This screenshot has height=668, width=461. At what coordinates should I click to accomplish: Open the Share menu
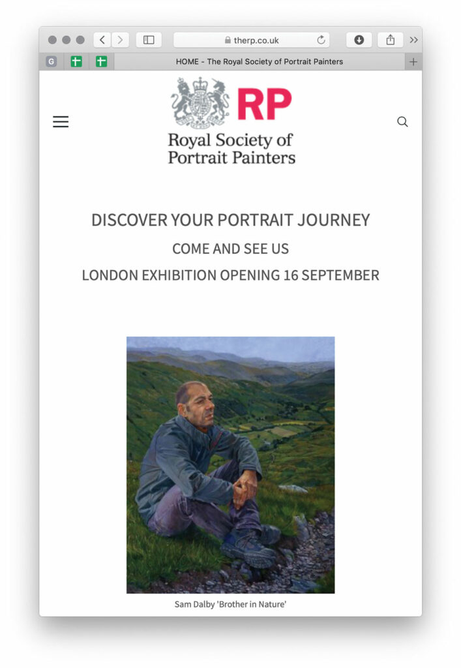coord(390,40)
